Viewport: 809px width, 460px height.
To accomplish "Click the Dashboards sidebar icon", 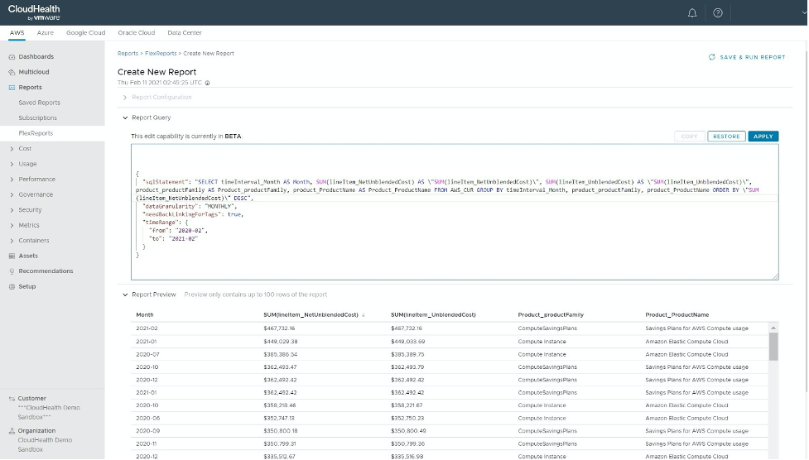I will pos(12,57).
